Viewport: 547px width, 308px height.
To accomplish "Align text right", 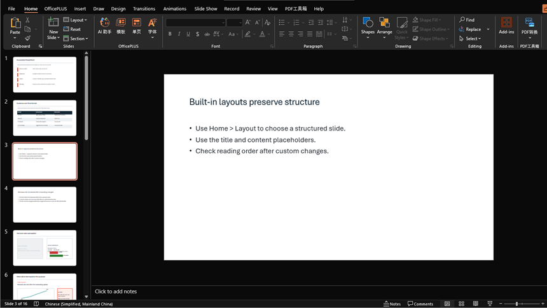I will [x=300, y=34].
